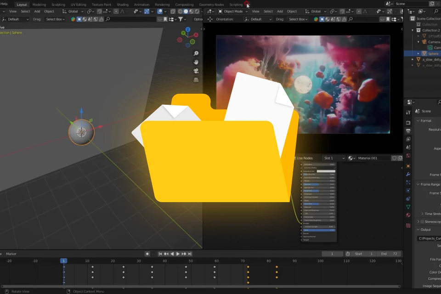Open the Help menu in top bar
Image resolution: width=441 pixels, height=294 pixels.
tap(4, 4)
